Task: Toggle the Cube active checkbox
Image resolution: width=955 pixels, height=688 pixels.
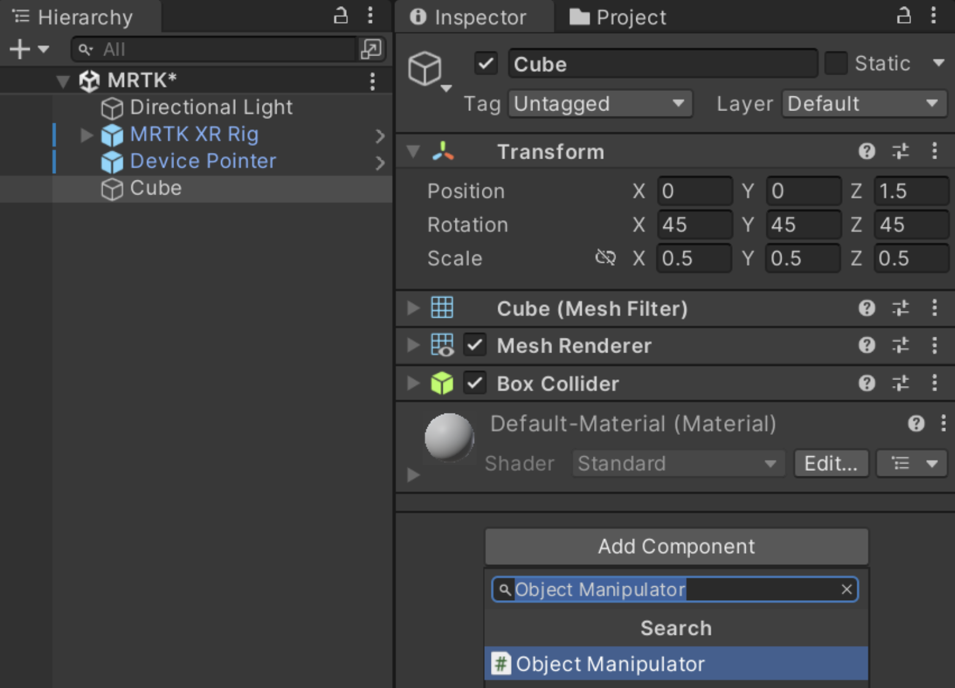Action: pos(486,63)
